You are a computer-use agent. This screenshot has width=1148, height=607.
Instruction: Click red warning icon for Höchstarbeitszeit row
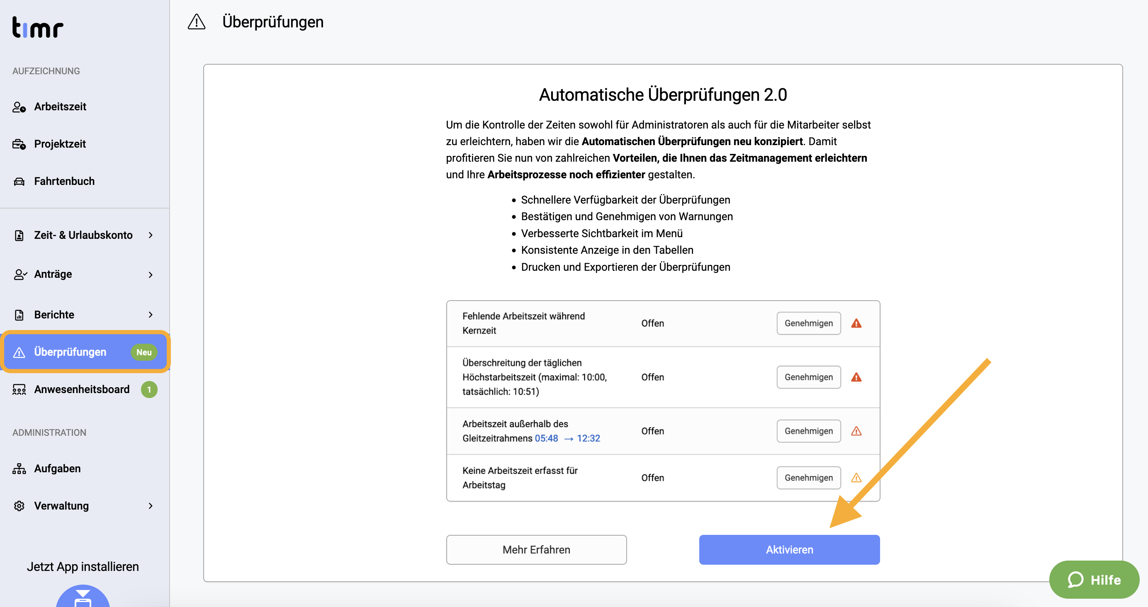(856, 377)
